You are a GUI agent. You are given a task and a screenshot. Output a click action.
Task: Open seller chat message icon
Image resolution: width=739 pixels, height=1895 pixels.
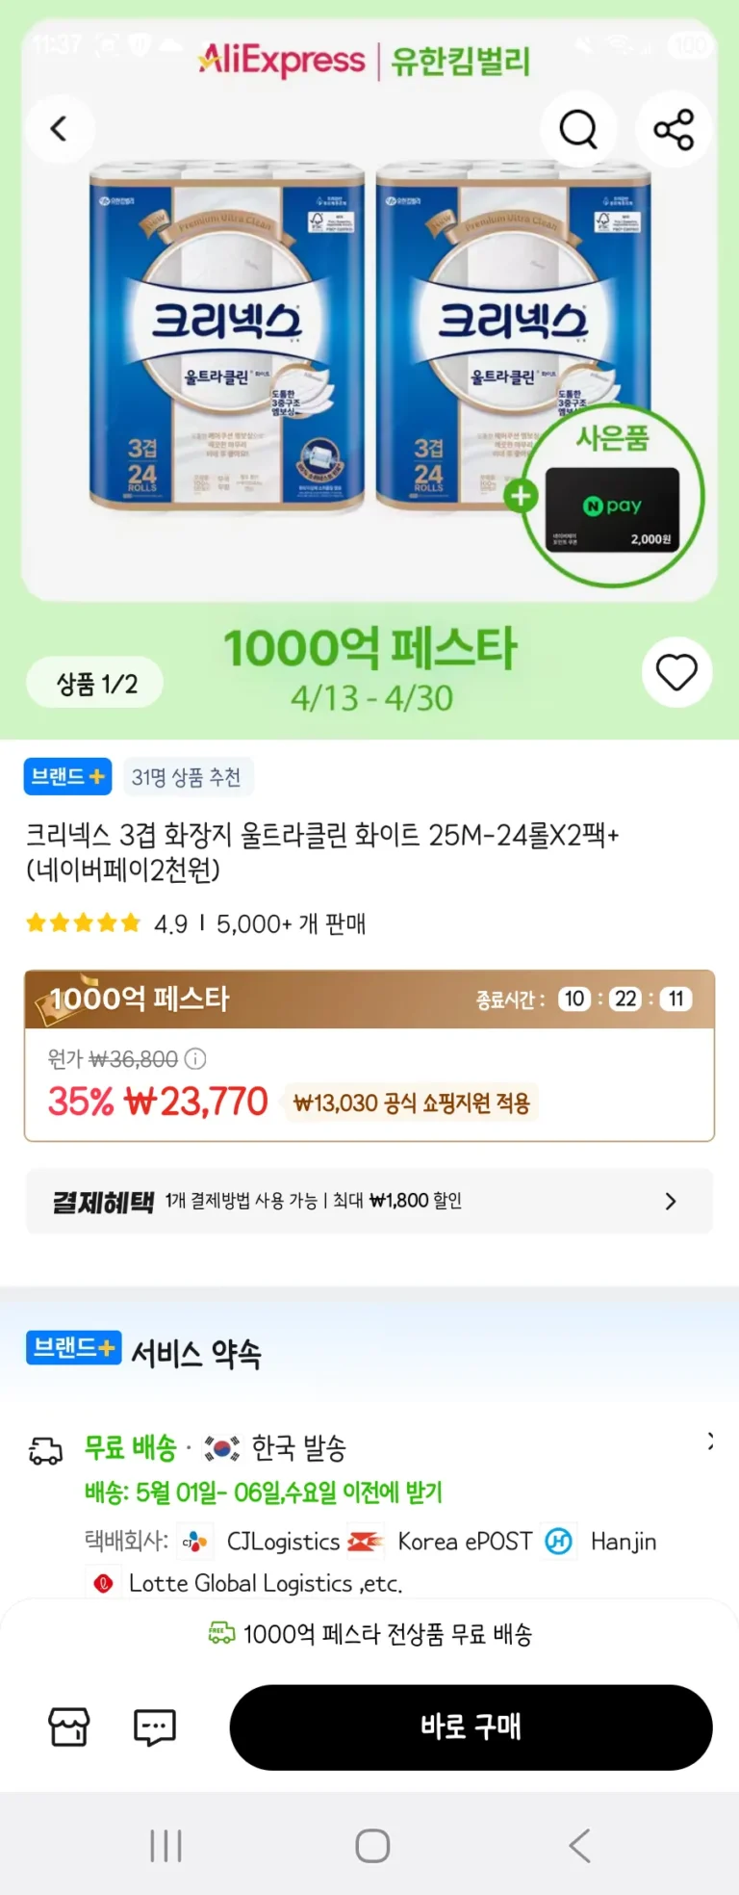click(x=154, y=1726)
